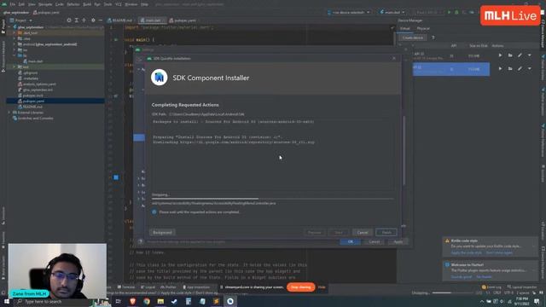Open Windows Start menu

click(6, 301)
